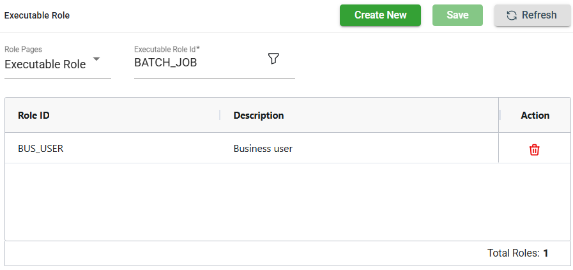573x270 pixels.
Task: Select the 'Business user' description cell
Action: [x=263, y=149]
